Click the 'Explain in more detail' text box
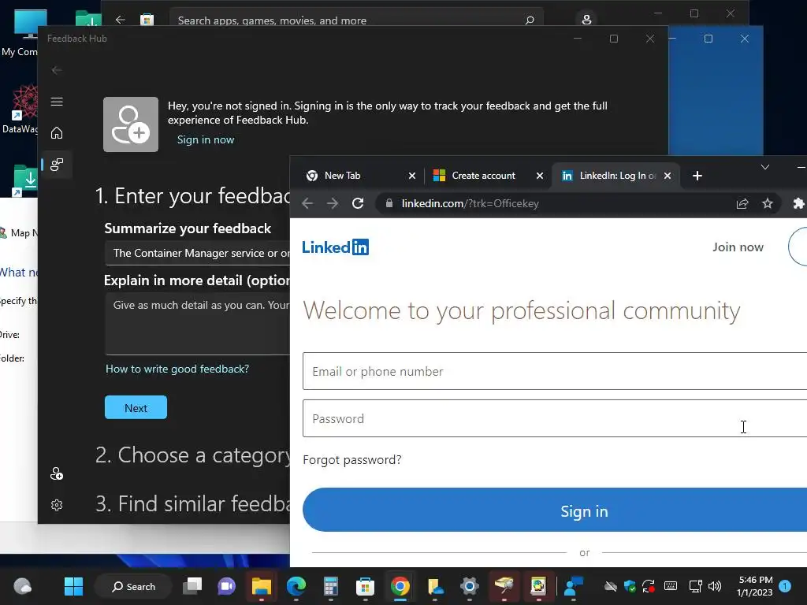 click(198, 324)
